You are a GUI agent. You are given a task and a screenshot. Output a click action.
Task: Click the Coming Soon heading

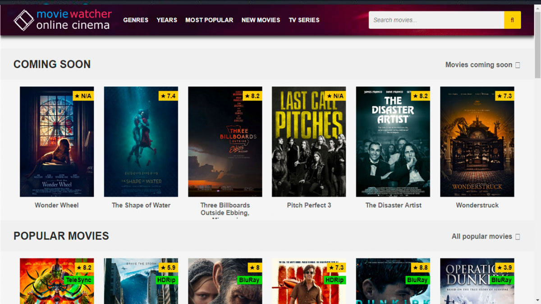pos(52,64)
